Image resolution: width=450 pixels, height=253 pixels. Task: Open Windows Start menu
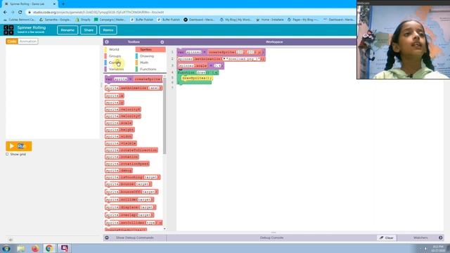point(6,248)
